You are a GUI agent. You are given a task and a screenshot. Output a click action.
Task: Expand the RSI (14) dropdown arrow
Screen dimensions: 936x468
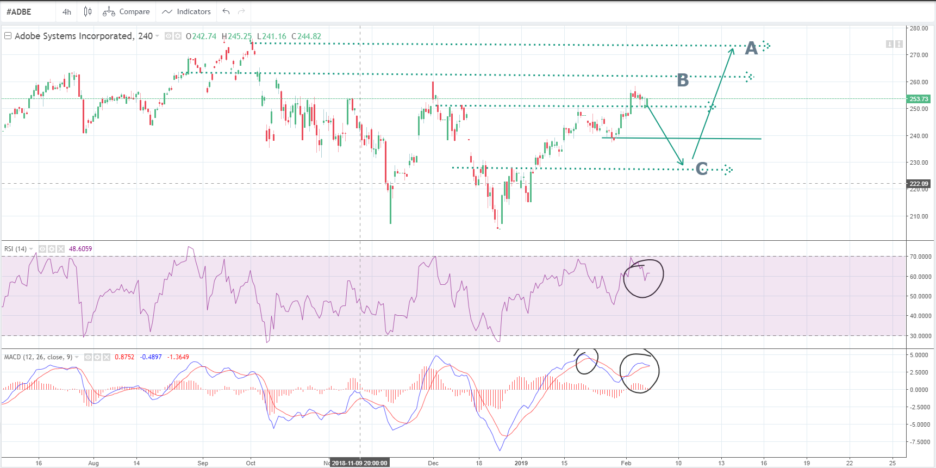(x=32, y=249)
